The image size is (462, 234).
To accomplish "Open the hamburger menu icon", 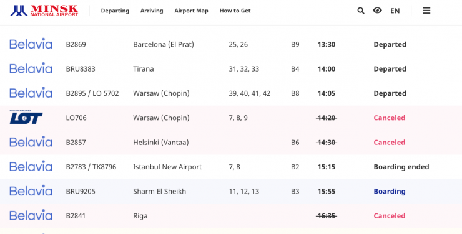I will point(426,11).
